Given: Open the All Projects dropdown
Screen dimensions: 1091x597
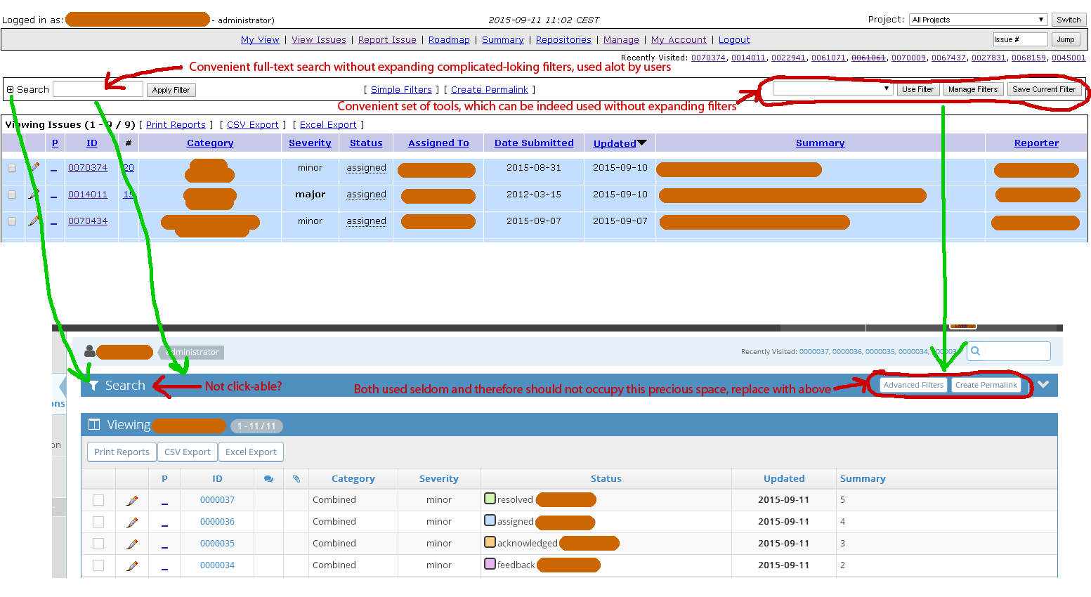Looking at the screenshot, I should (x=977, y=20).
